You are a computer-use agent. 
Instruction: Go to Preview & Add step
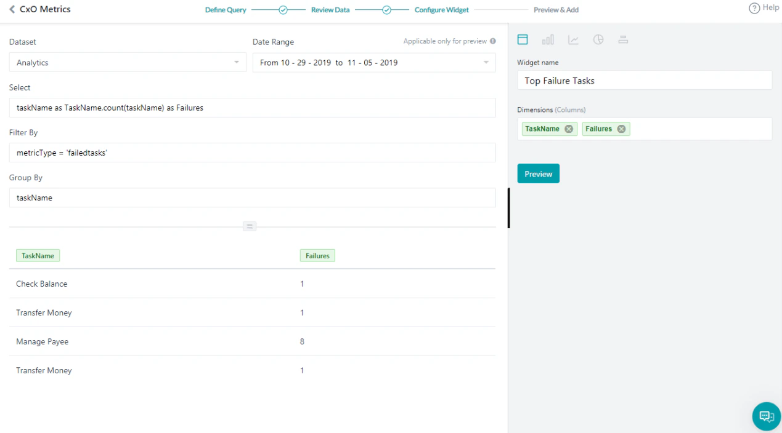click(556, 10)
